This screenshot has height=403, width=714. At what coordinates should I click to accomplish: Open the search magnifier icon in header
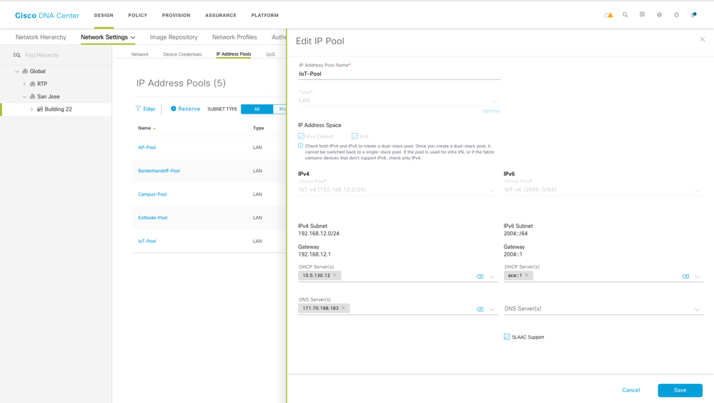625,15
